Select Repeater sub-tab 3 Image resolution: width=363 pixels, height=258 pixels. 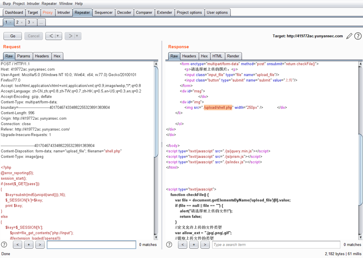29,22
